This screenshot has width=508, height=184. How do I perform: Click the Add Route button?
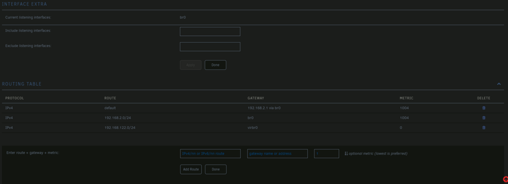[x=191, y=169]
